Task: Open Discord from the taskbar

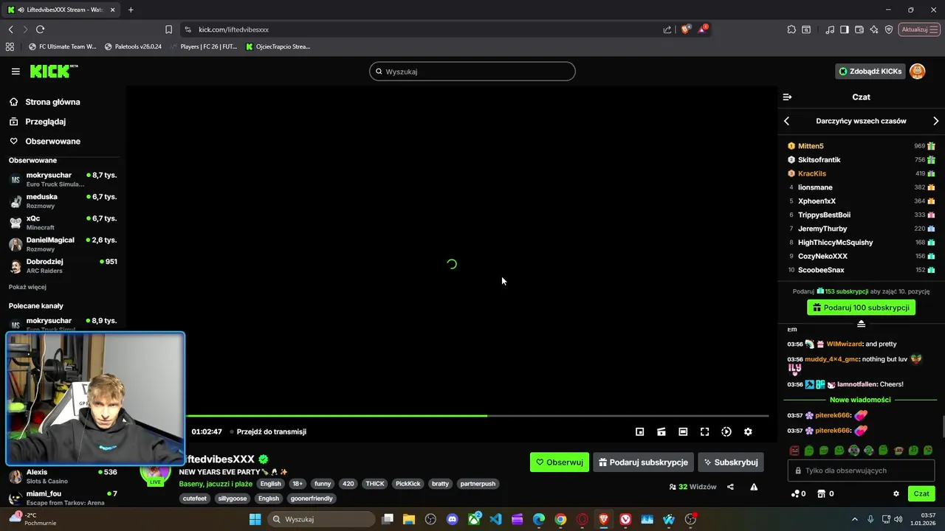Action: pos(453,519)
